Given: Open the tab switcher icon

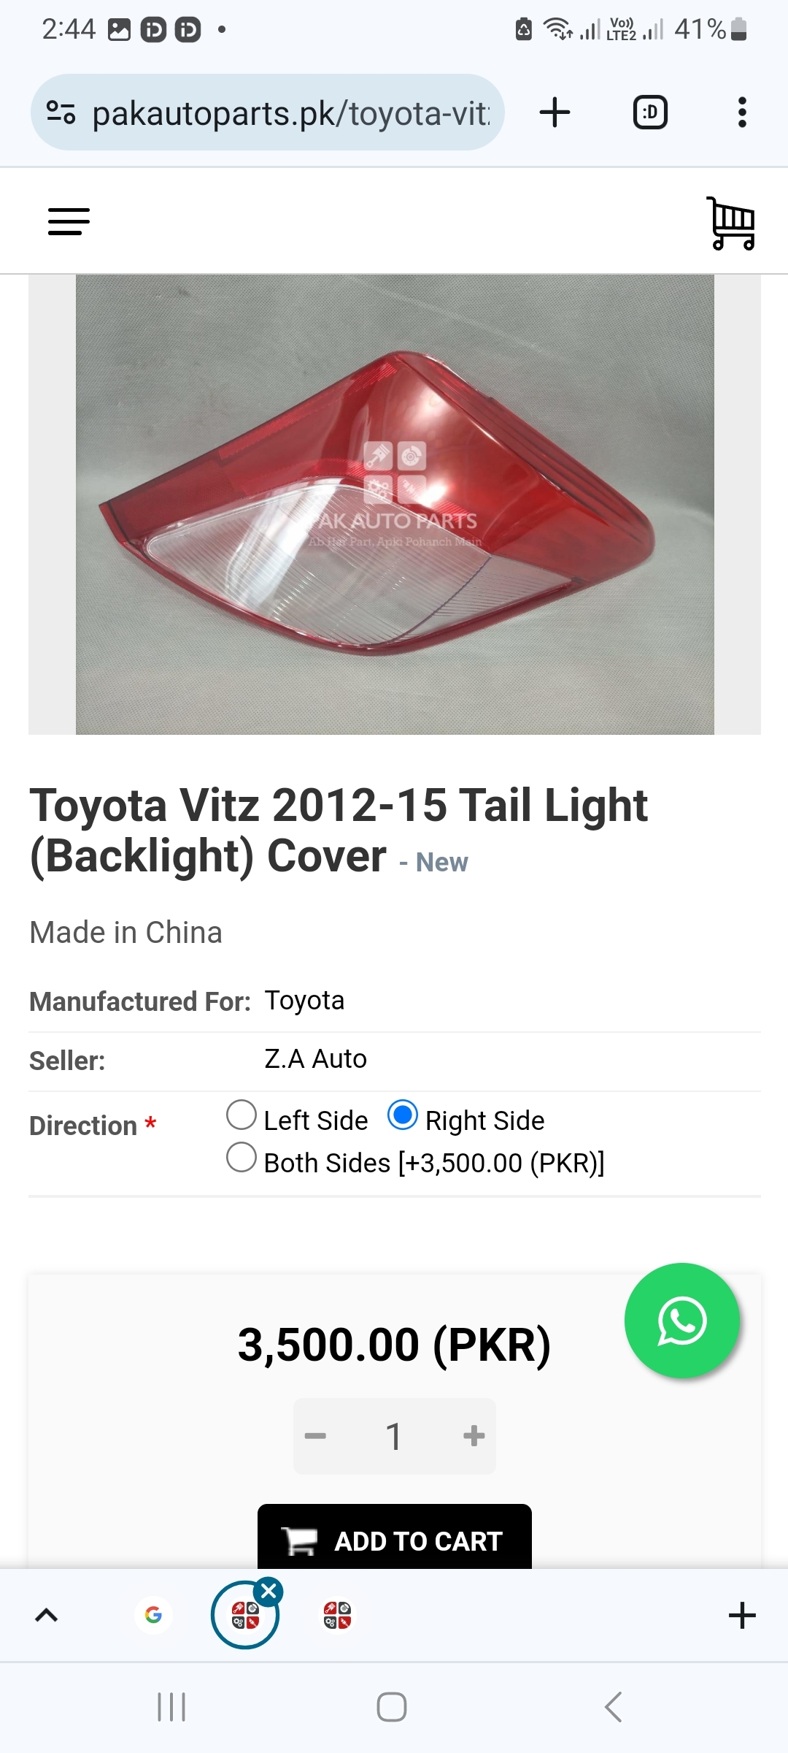Looking at the screenshot, I should click(x=650, y=112).
